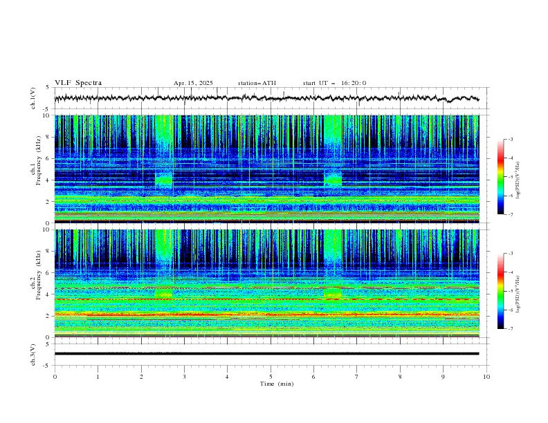The height and width of the screenshot is (423, 548).
Task: Click the ch.2 high-frequency burst near minute 6.5
Action: click(x=333, y=246)
